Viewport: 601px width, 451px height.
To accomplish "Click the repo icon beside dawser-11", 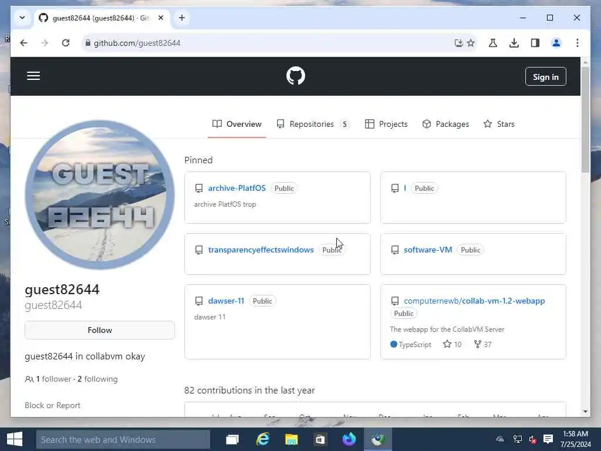I will 199,301.
